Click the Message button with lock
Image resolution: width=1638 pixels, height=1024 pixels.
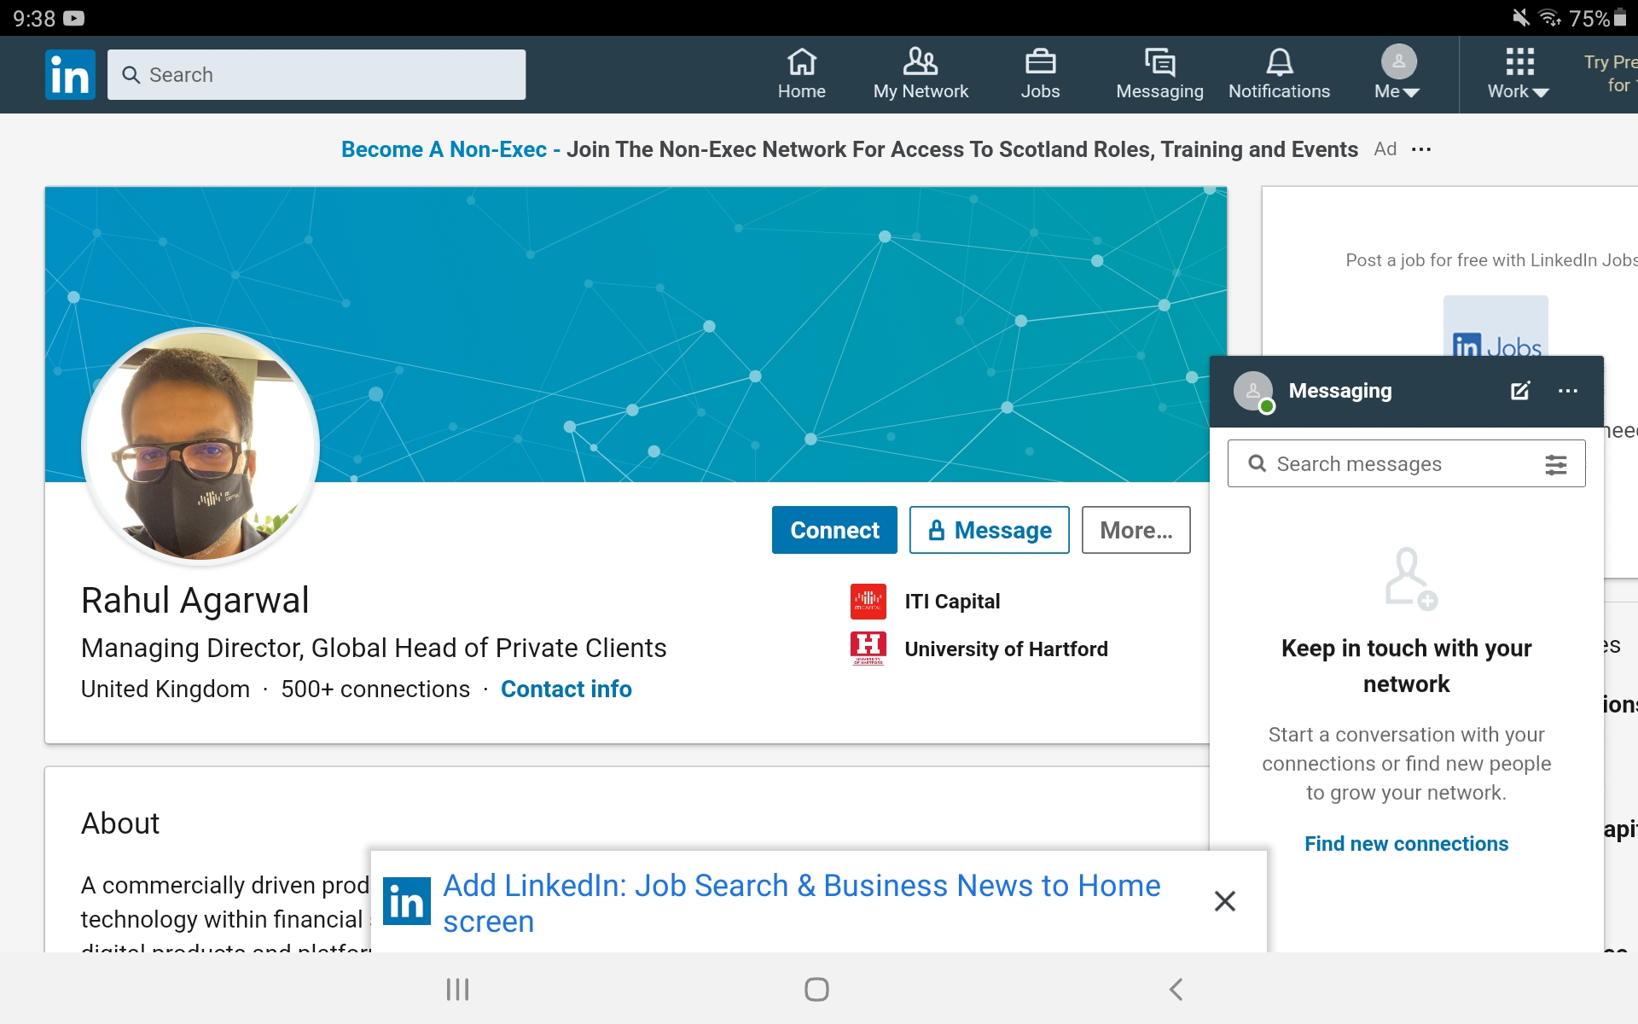click(x=989, y=530)
